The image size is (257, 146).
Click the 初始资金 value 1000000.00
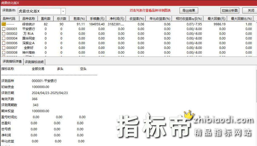[40, 87]
